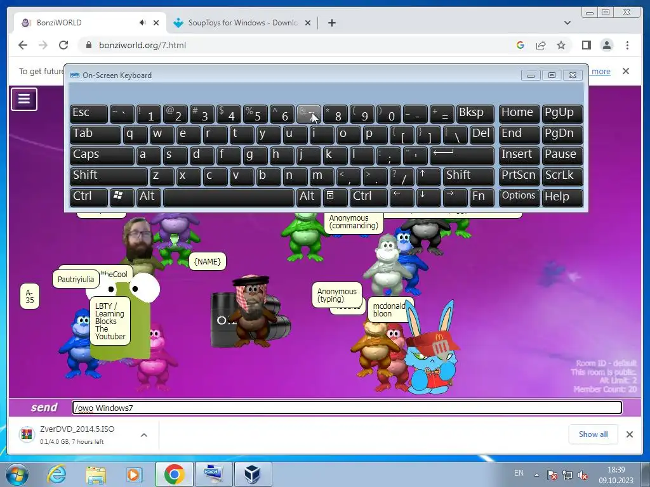Open the Windows Start button
Screen dimensions: 650x487
[17, 474]
